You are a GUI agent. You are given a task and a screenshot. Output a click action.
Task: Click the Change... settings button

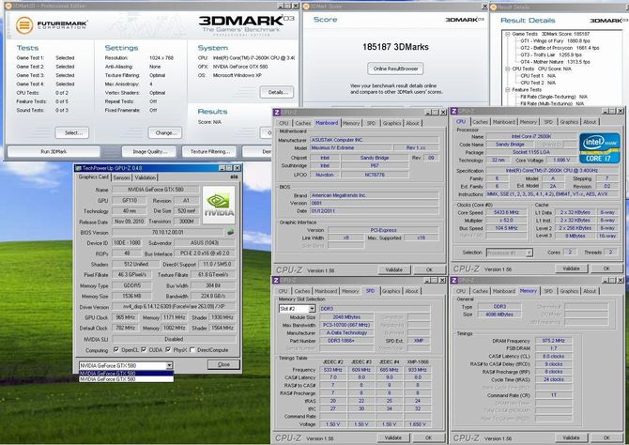click(x=165, y=132)
